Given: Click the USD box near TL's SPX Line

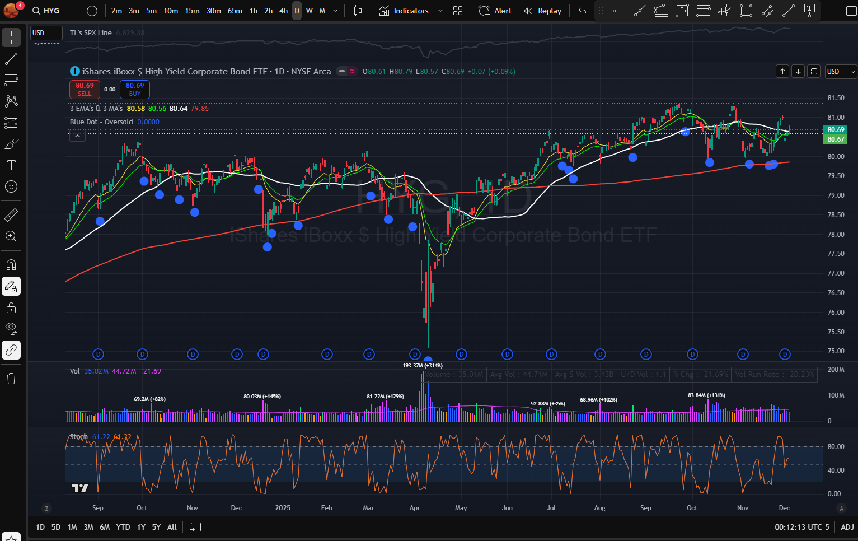Looking at the screenshot, I should coord(46,33).
